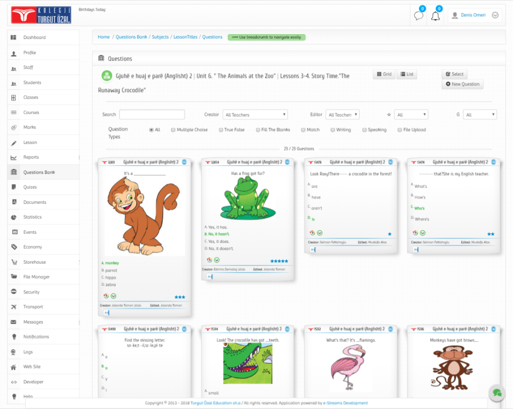
Task: Open the live chat bubble icon
Action: tap(497, 392)
